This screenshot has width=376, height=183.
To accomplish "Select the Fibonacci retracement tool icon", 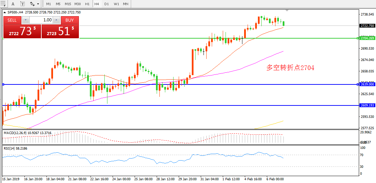I will tap(3, 4).
